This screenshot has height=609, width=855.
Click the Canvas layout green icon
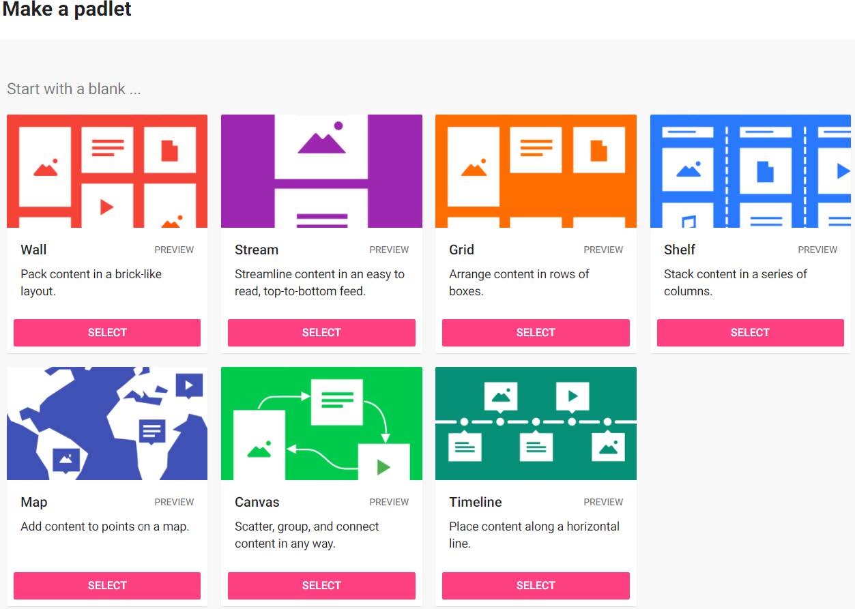click(321, 423)
